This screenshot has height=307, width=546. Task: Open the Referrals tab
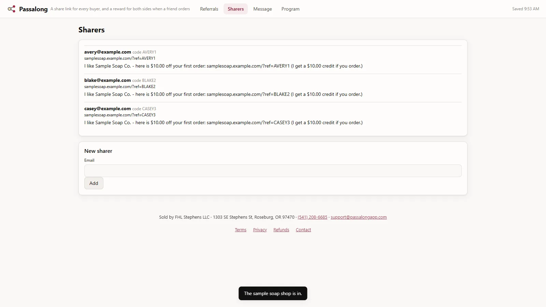coord(209,9)
